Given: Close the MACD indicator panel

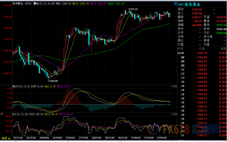Looking at the screenshot, I should (176, 86).
